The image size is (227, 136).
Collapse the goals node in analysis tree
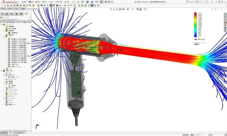point(4,37)
